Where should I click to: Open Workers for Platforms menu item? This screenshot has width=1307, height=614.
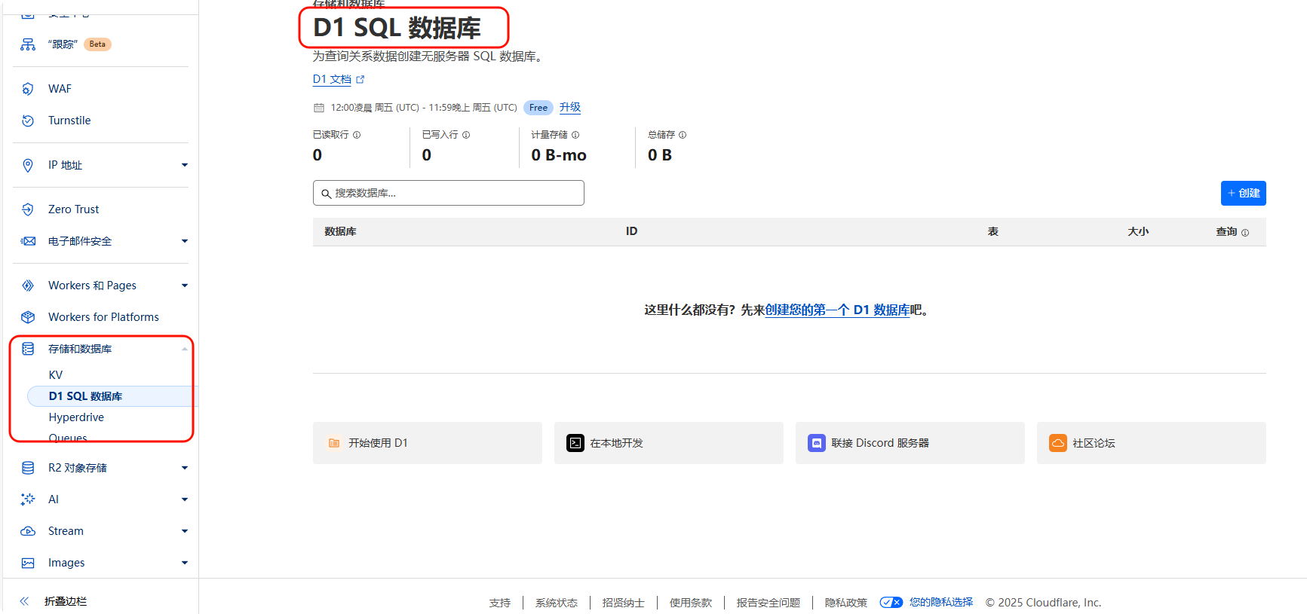click(x=103, y=317)
